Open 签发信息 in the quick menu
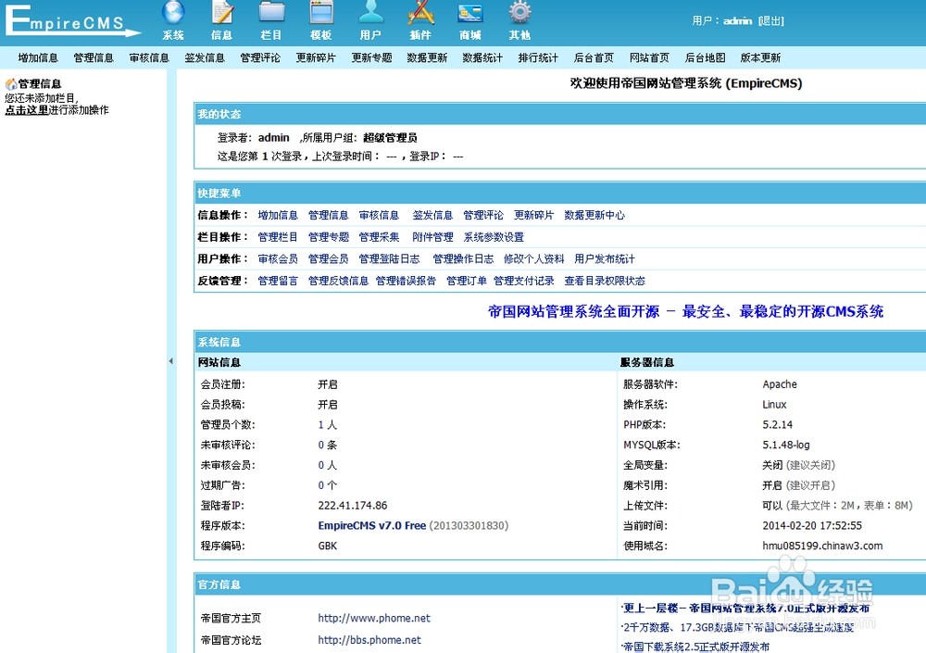Image resolution: width=926 pixels, height=653 pixels. pos(432,215)
